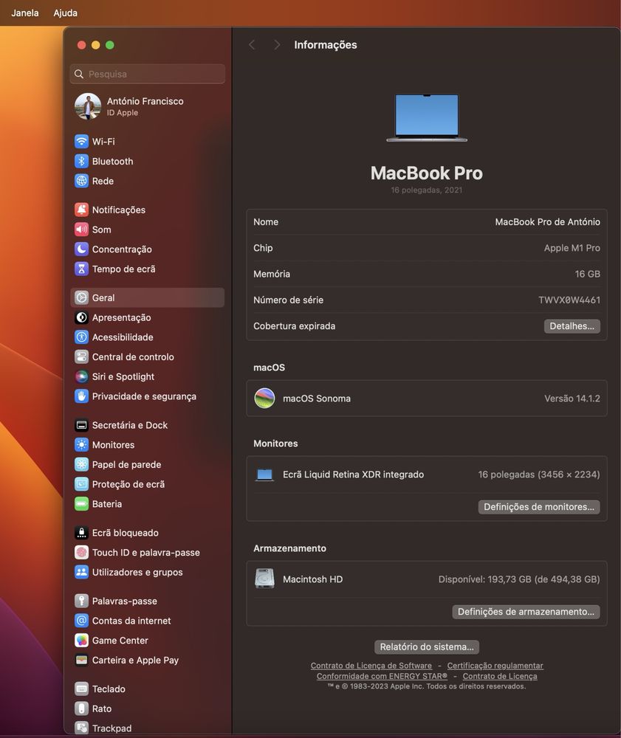Open Monitores sun icon in sidebar

(81, 445)
